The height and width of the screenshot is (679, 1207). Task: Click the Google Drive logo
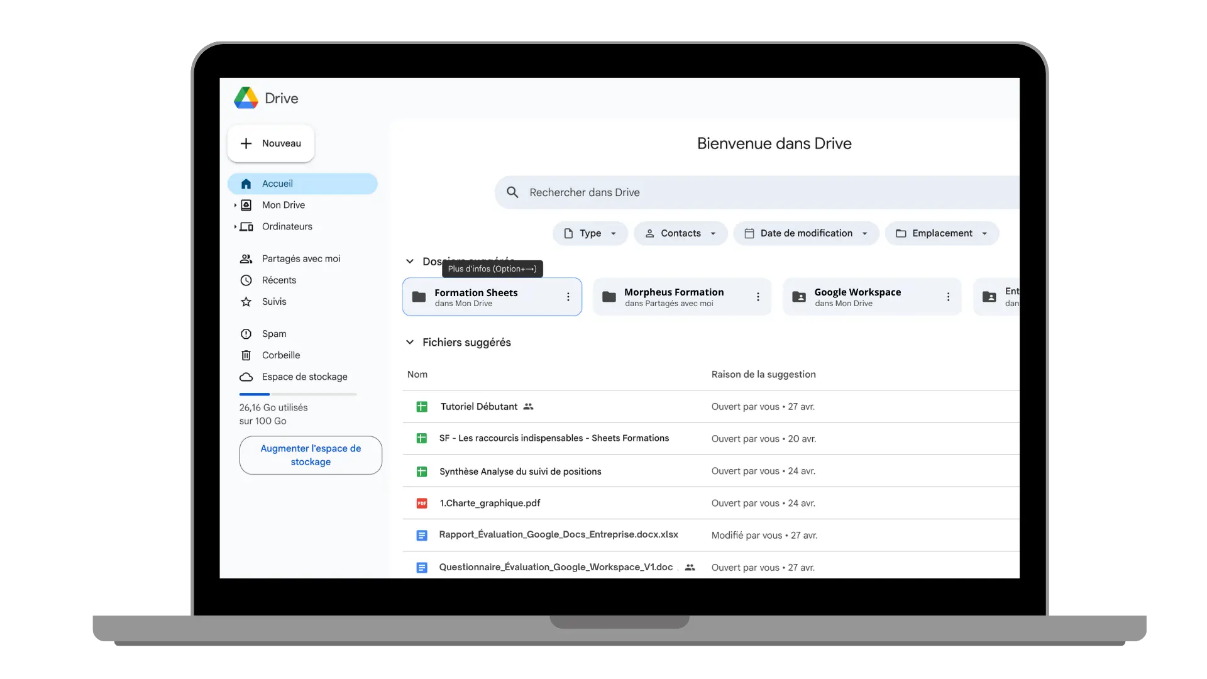(x=246, y=98)
